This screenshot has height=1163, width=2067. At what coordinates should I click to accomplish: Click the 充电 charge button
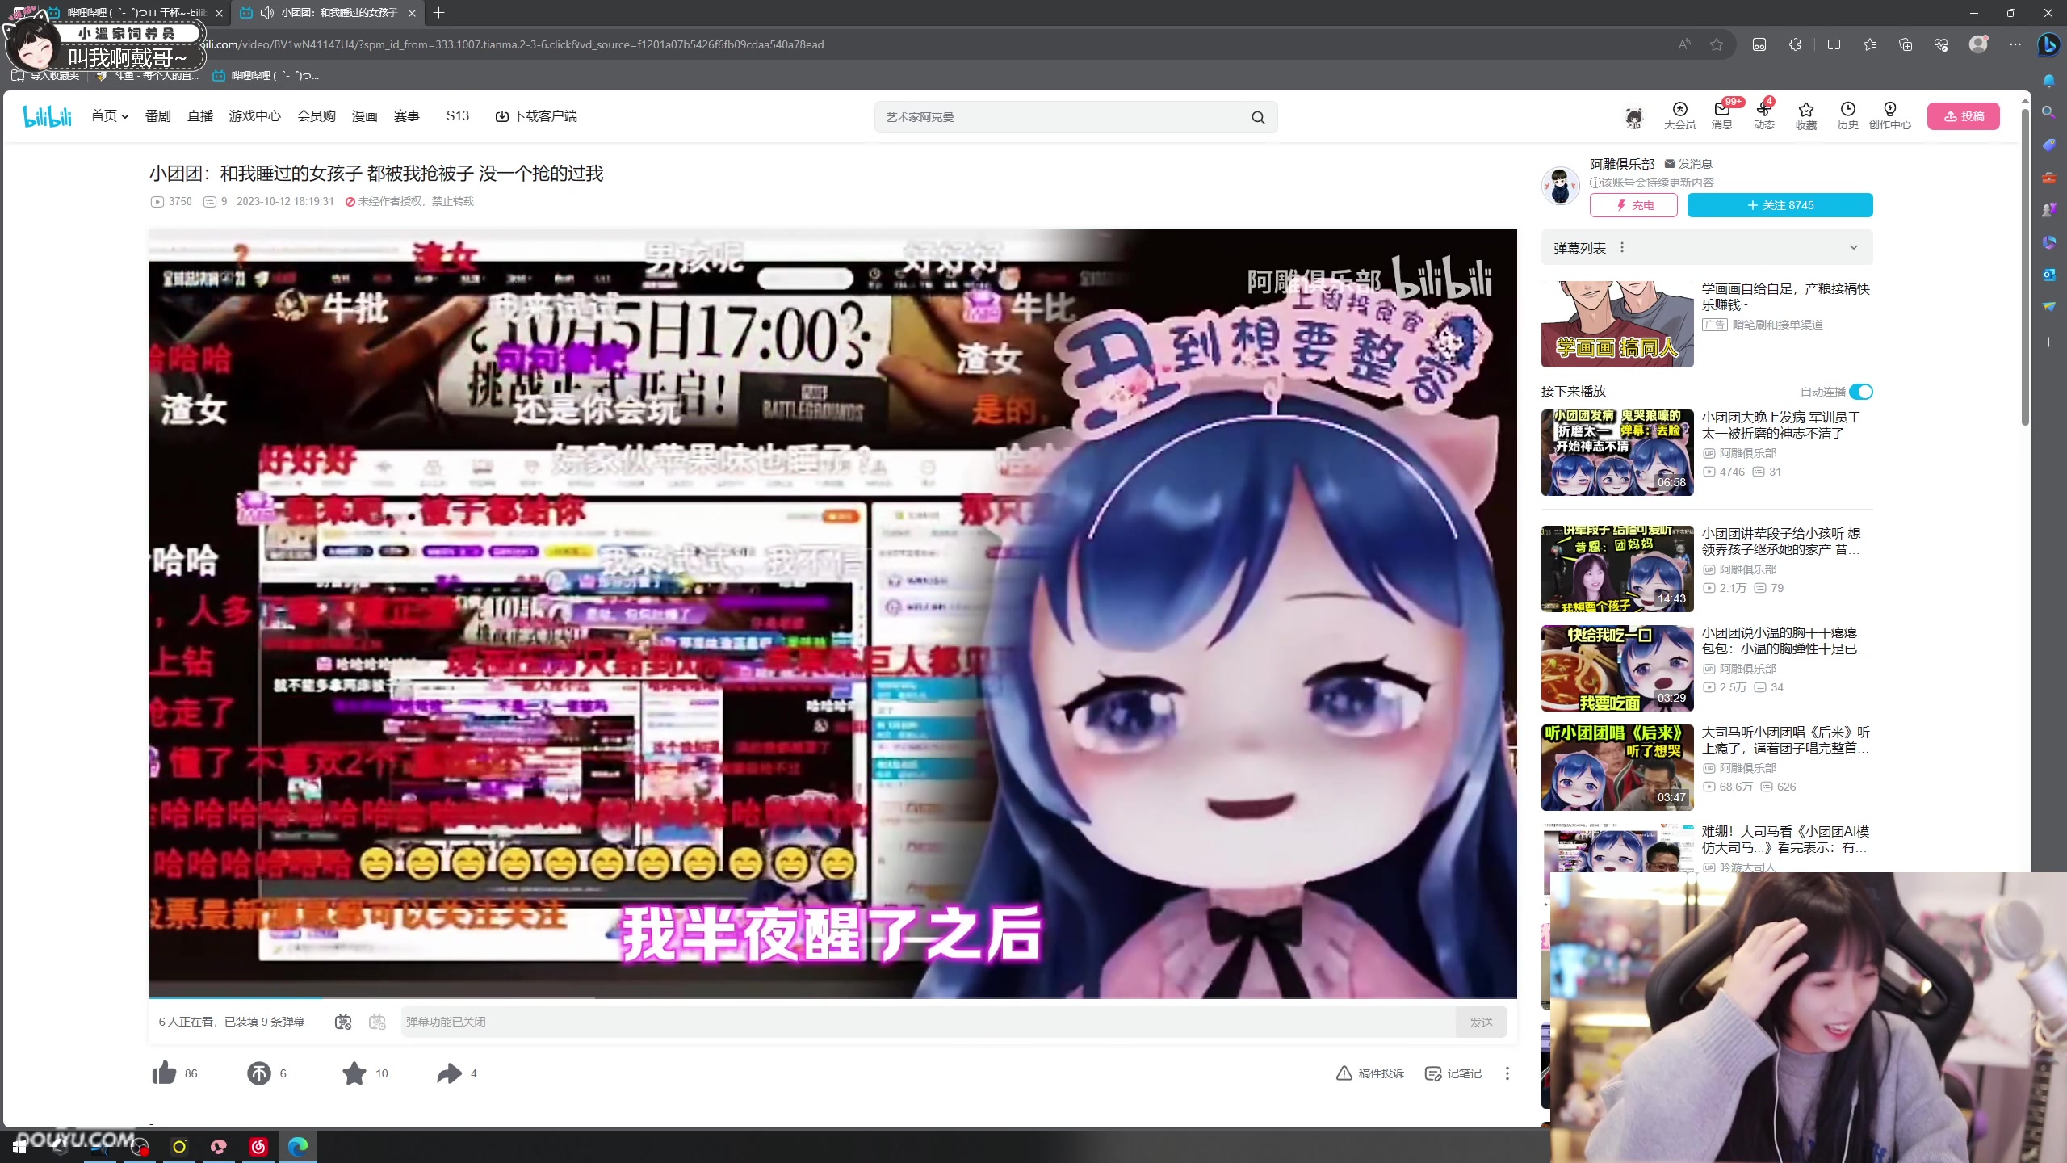pyautogui.click(x=1633, y=205)
